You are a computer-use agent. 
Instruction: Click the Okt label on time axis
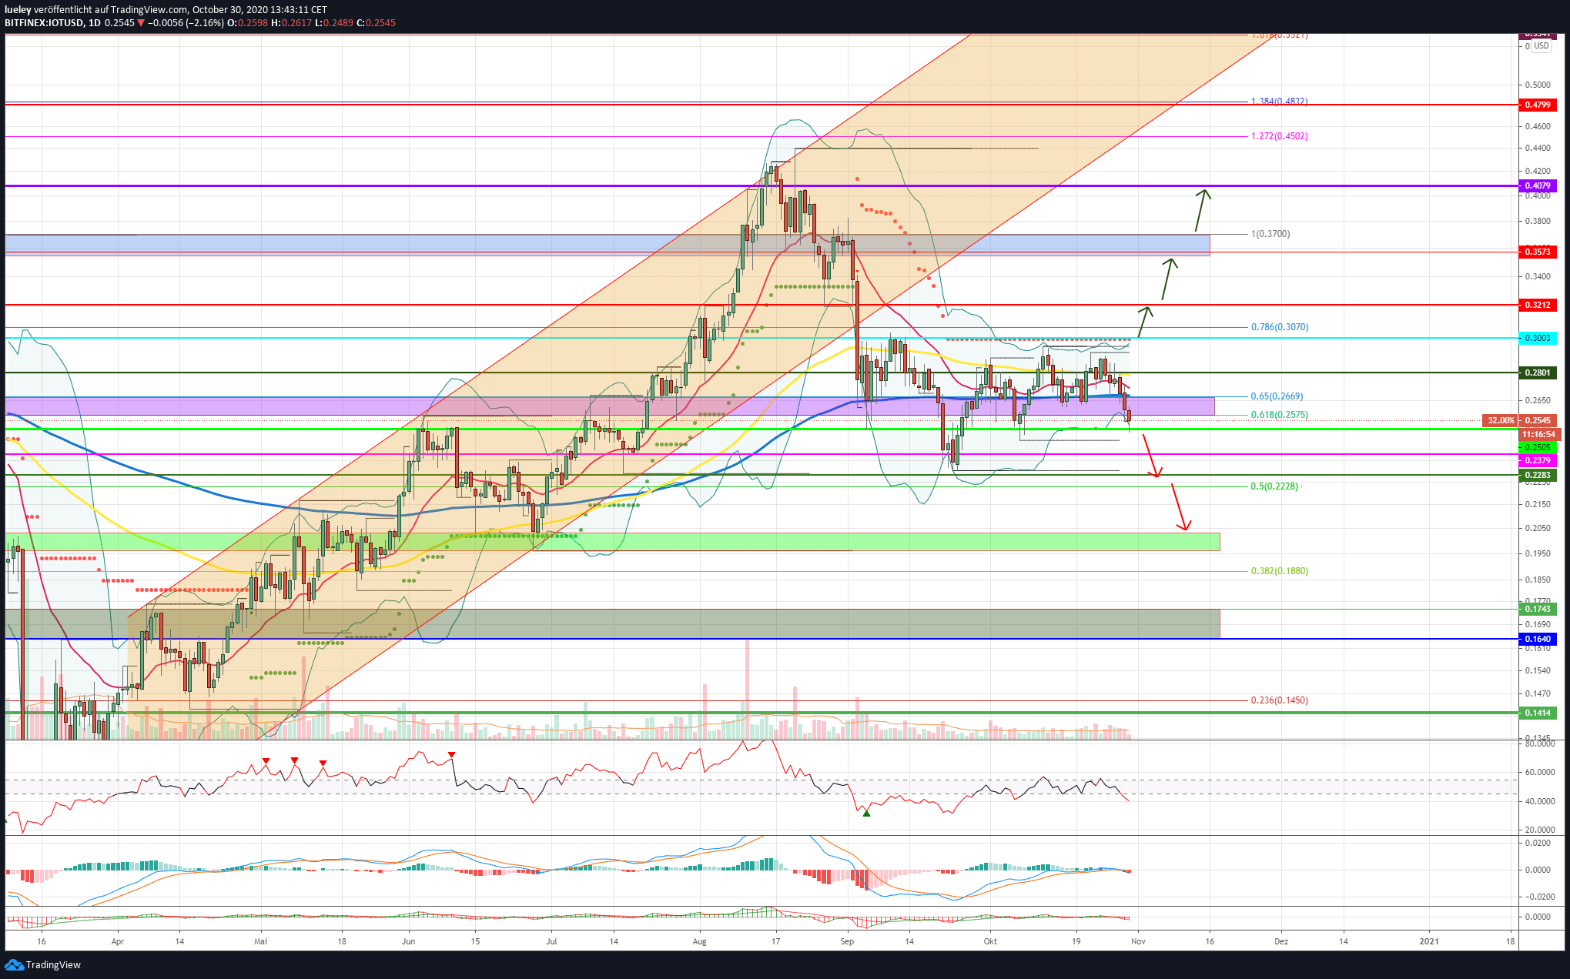click(990, 941)
